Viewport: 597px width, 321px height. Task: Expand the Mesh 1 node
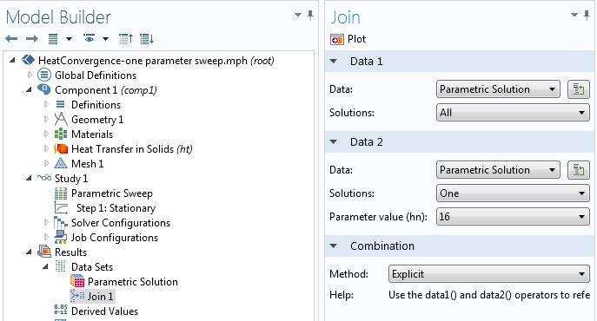tap(46, 164)
